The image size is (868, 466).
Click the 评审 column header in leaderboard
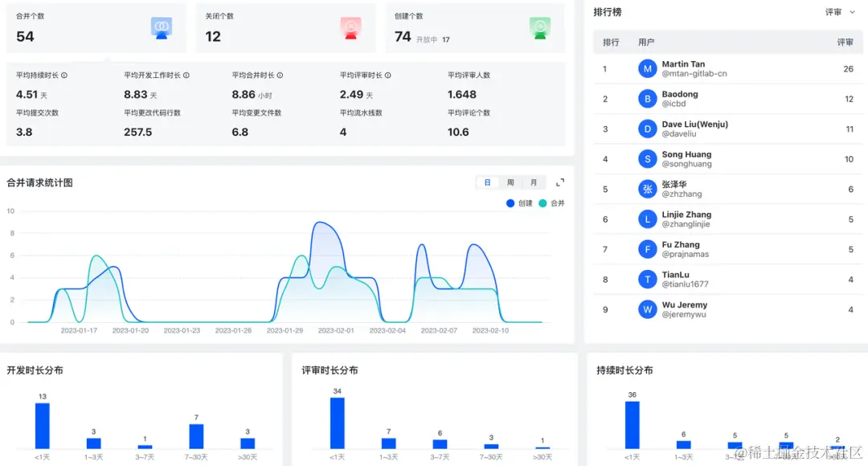(845, 42)
